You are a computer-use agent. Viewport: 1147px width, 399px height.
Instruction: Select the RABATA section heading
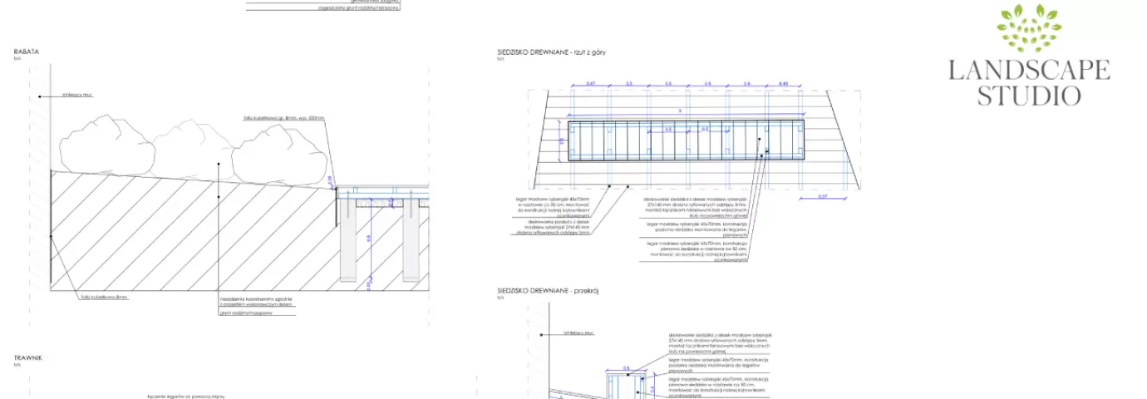pos(27,52)
